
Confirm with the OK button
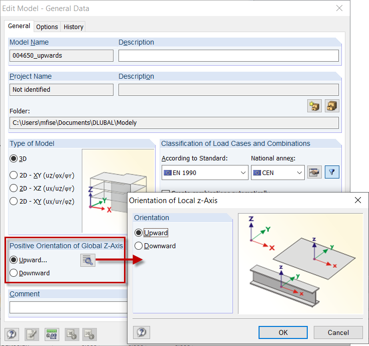point(283,332)
